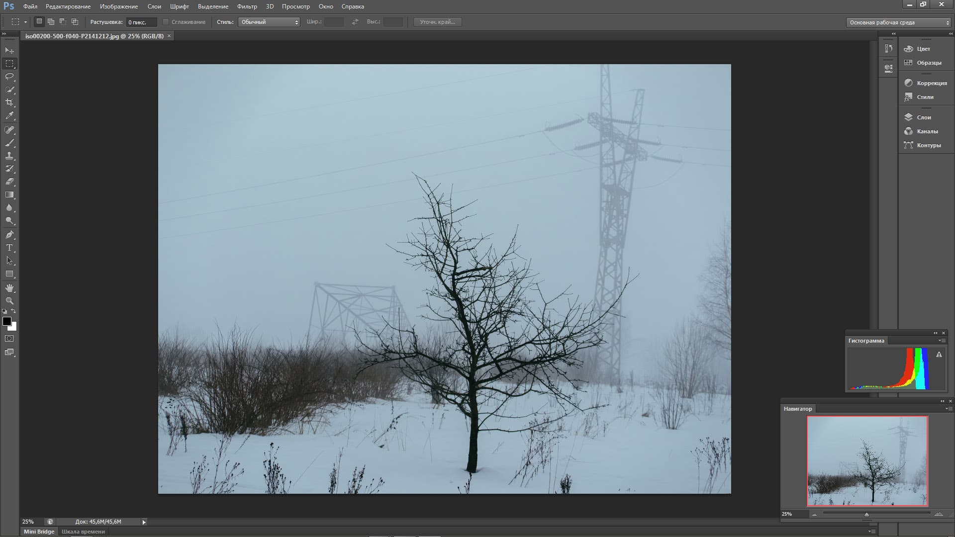Choose Add to selection mode
955x537 pixels.
click(x=51, y=22)
